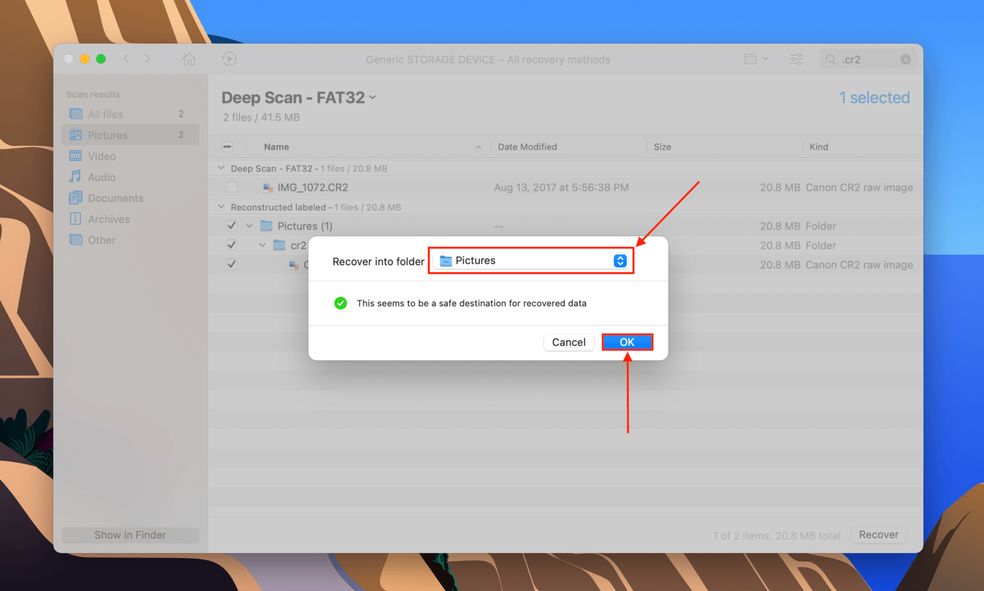Click the search magnifier icon
This screenshot has height=591, width=984.
[x=831, y=60]
